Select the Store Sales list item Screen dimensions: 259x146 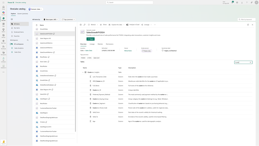(x=55, y=62)
